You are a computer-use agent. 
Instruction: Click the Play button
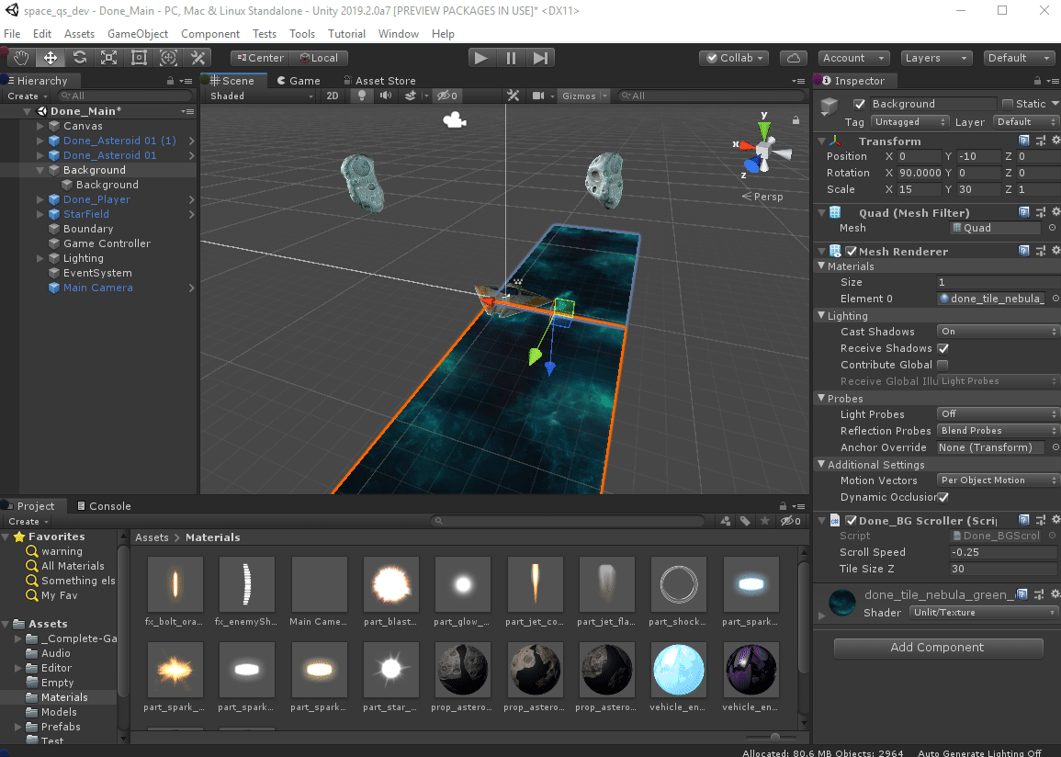481,58
